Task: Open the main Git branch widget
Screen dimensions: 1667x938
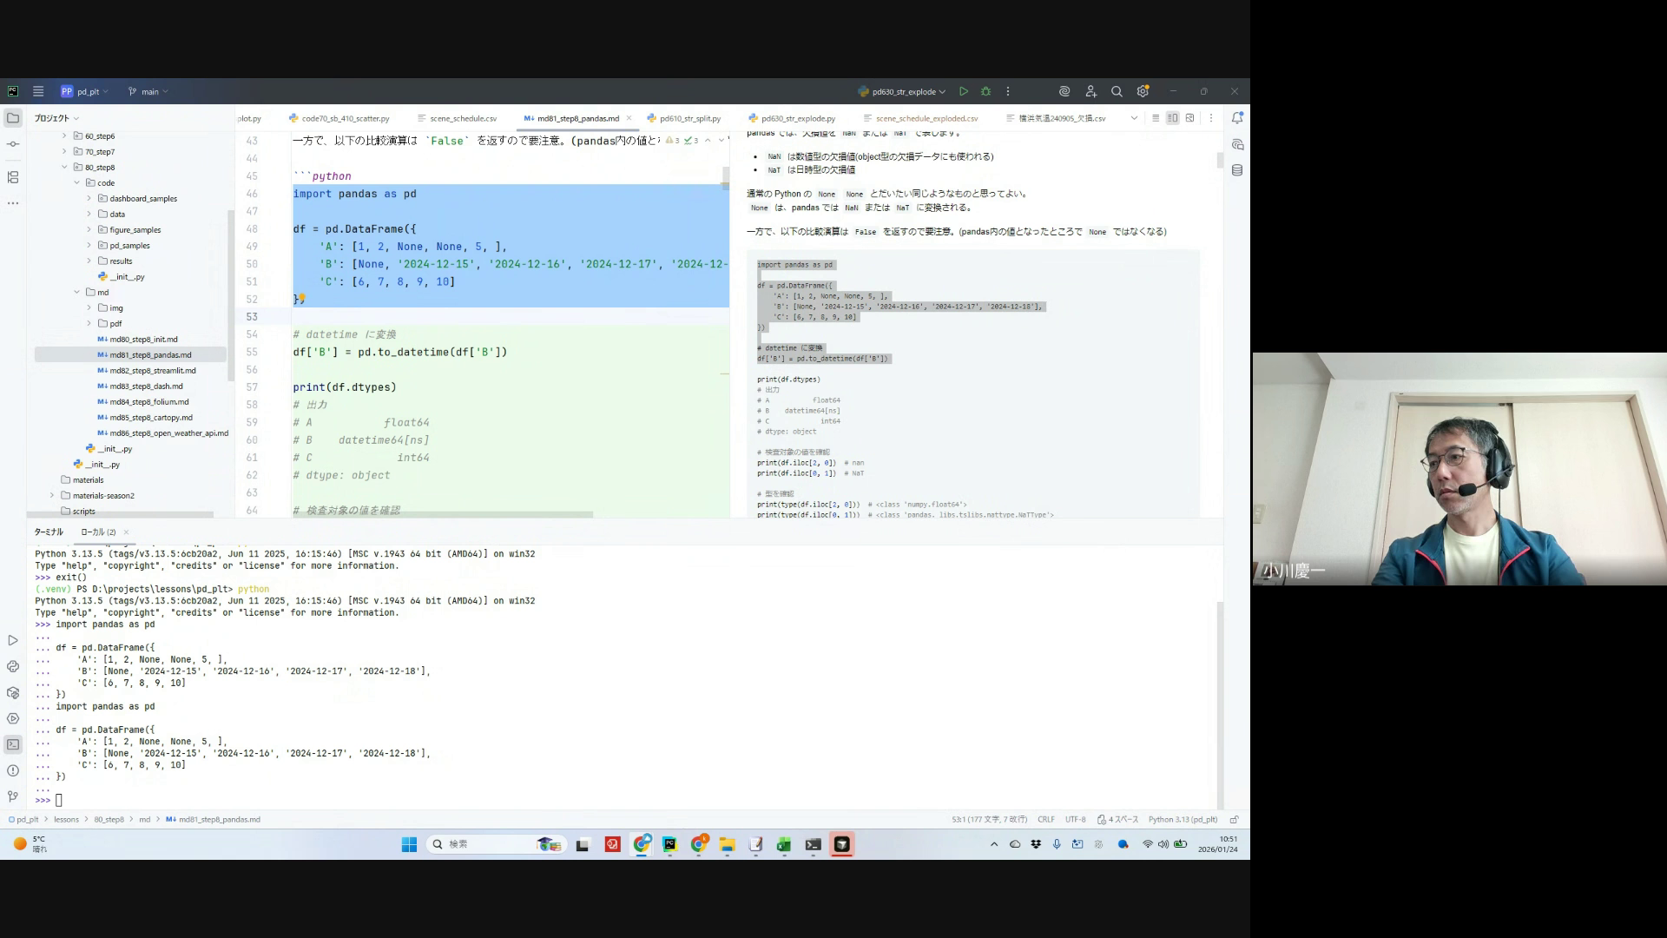Action: click(x=148, y=91)
